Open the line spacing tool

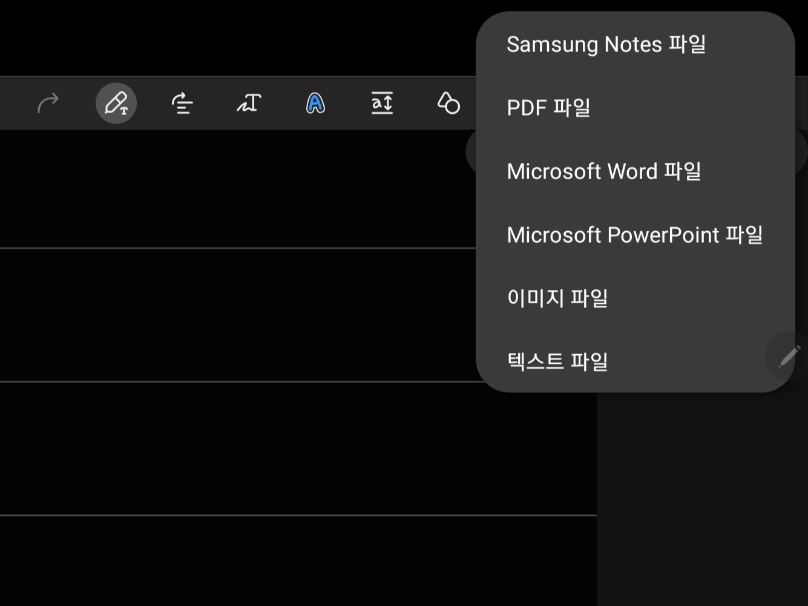382,104
